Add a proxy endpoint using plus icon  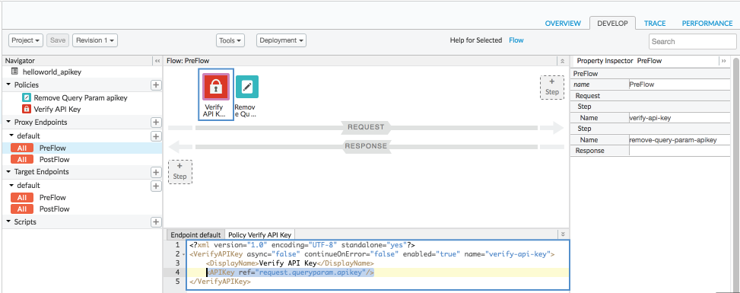pyautogui.click(x=156, y=123)
